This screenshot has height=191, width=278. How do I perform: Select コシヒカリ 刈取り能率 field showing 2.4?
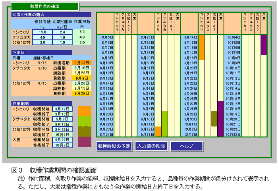(62, 32)
